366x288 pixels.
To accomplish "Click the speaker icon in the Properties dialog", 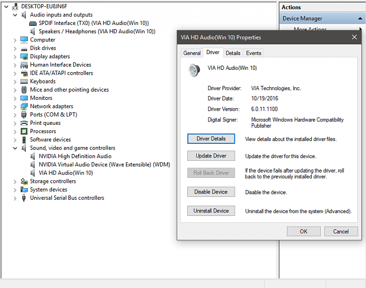I will (x=194, y=70).
